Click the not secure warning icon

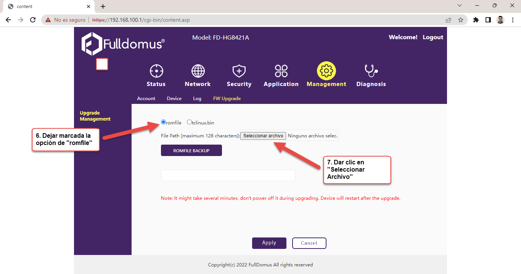tap(48, 20)
